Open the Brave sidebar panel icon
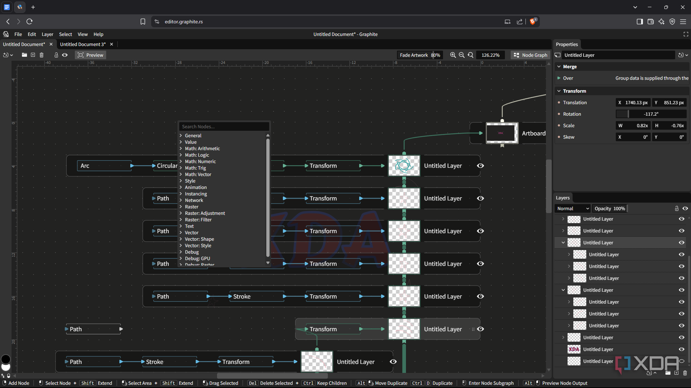This screenshot has height=388, width=691. click(x=640, y=22)
